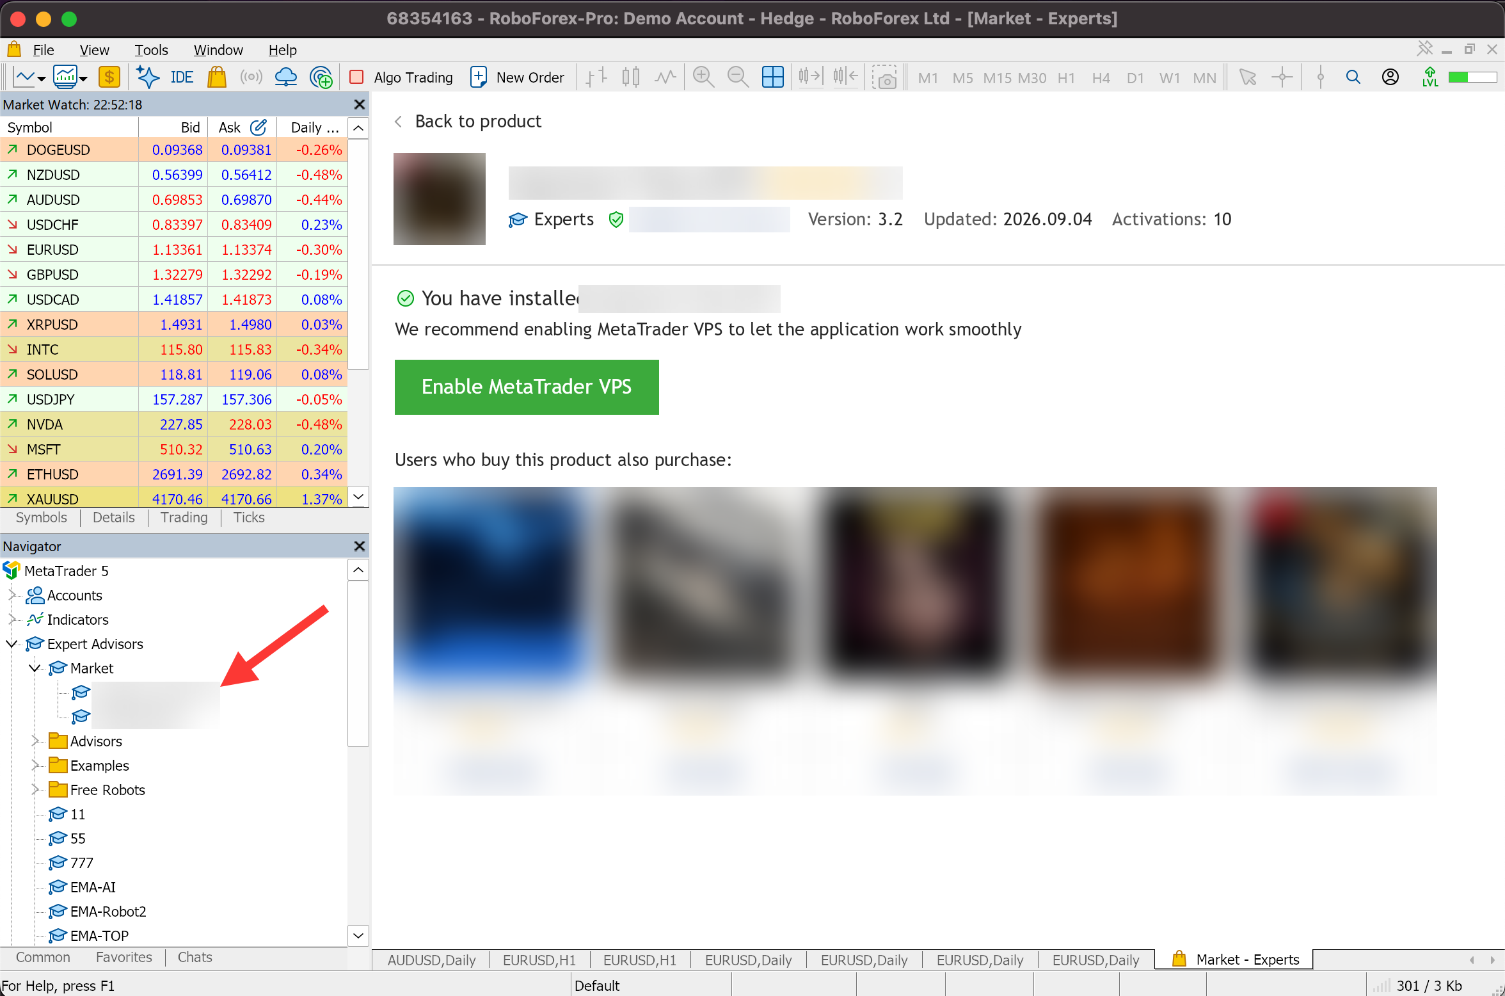Switch to the Ticks tab in Market Watch

point(249,517)
